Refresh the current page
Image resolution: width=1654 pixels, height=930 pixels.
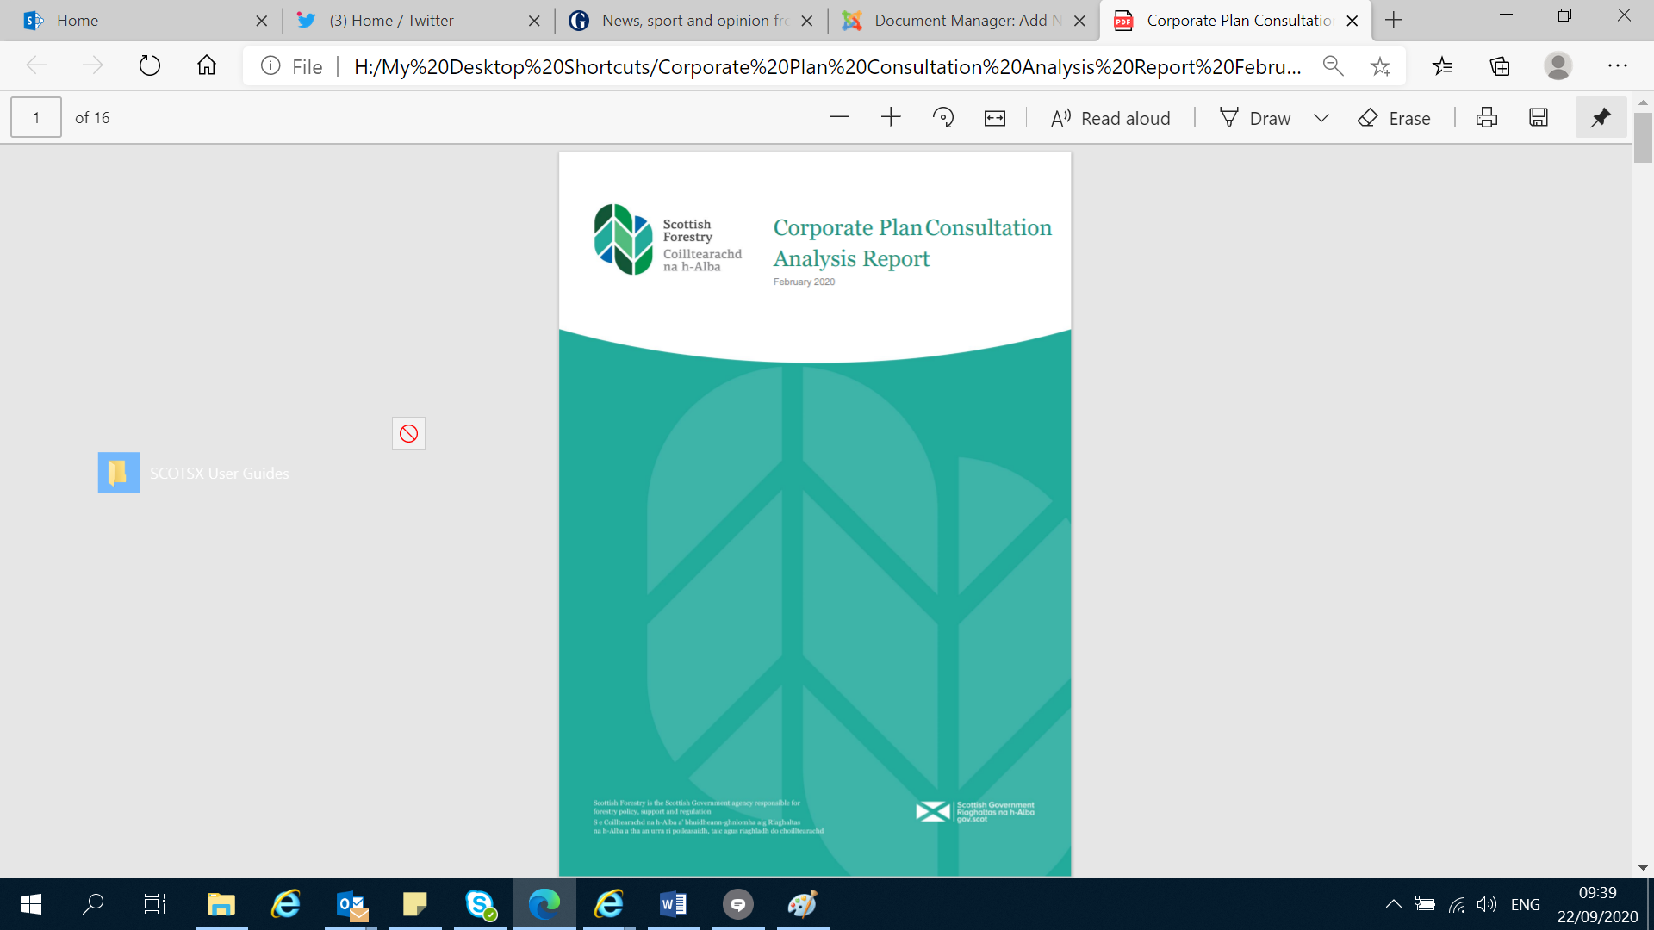pos(150,66)
